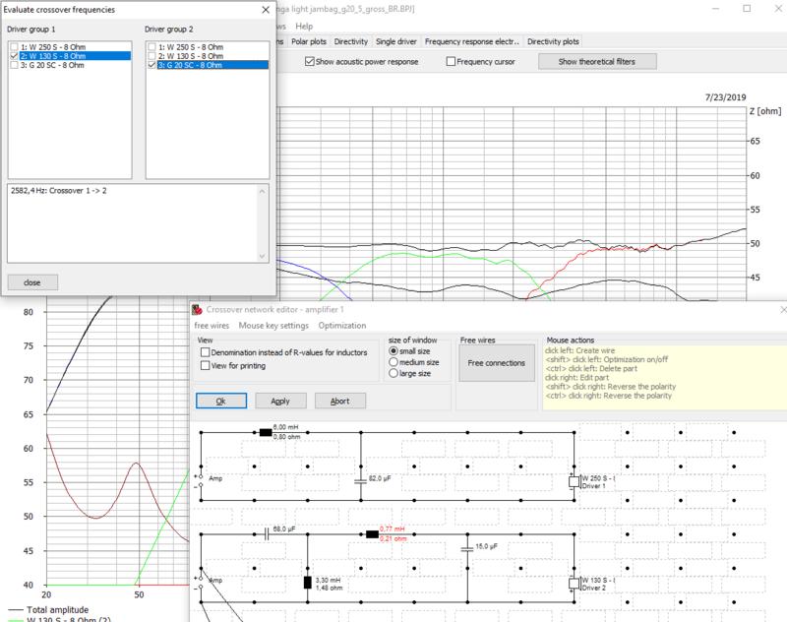
Task: Check W 250 S in Driver group 1
Action: (12, 46)
